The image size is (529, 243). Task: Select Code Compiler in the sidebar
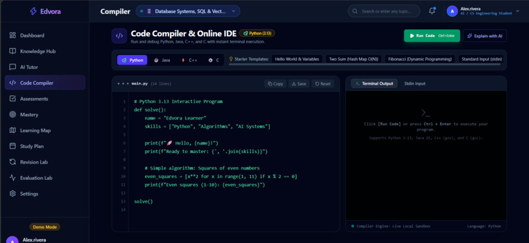coord(45,83)
